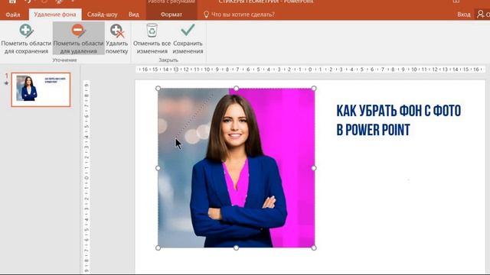Open the Формат picture tools tab
The image size is (490, 275).
[171, 15]
